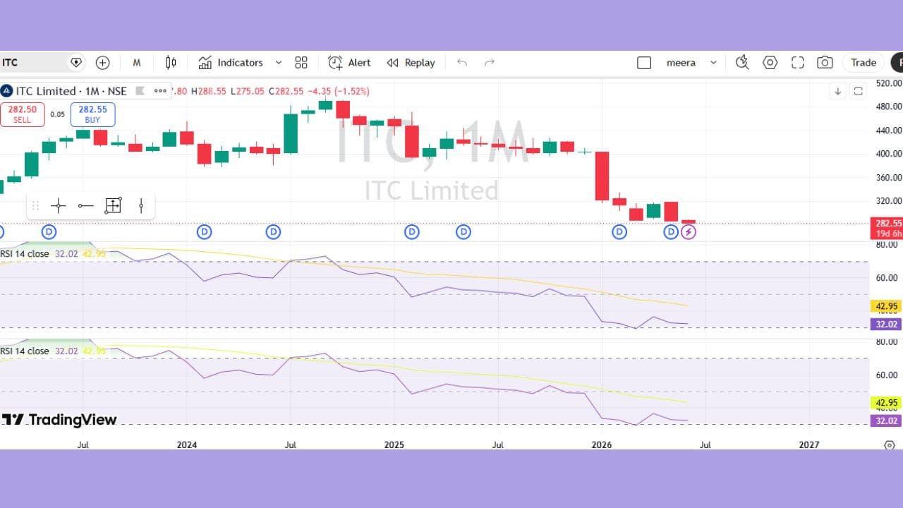Viewport: 903px width, 508px height.
Task: Start bar Replay mode
Action: click(411, 63)
